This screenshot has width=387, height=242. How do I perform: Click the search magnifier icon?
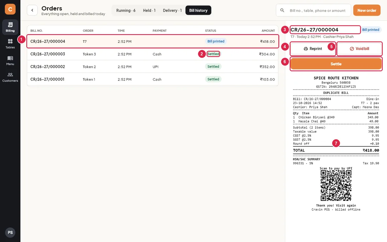[x=282, y=10]
